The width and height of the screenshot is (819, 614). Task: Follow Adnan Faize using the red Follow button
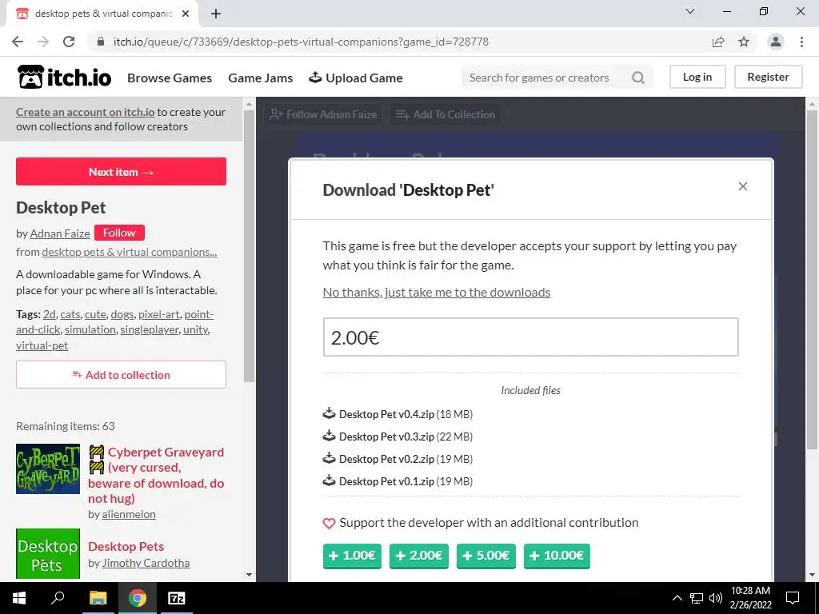119,233
